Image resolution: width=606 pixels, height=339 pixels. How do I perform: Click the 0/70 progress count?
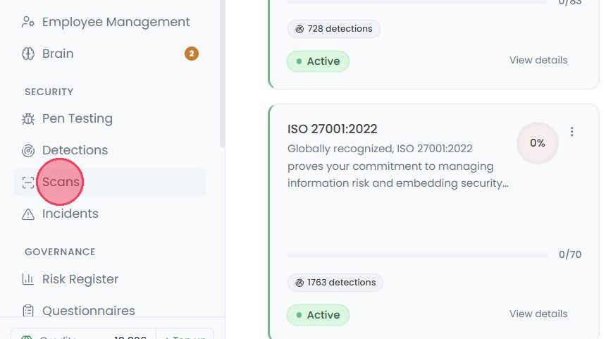[x=570, y=254]
